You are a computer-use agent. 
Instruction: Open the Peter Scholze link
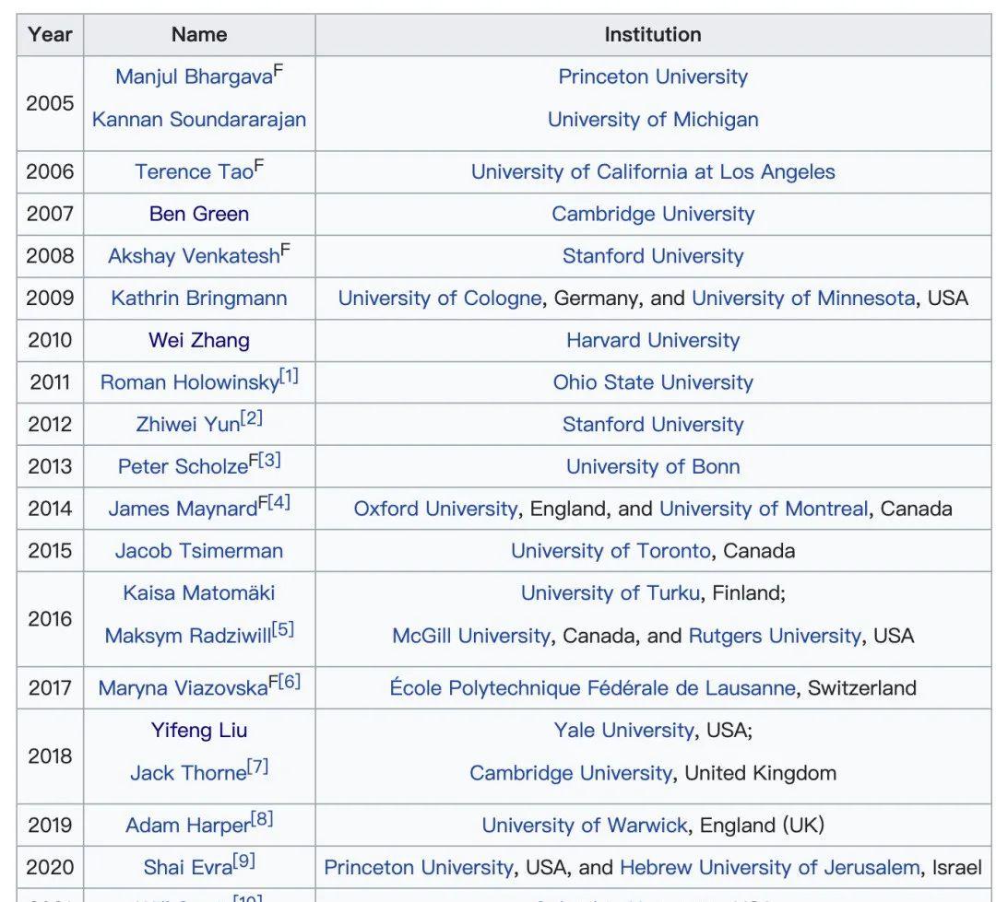(x=183, y=467)
